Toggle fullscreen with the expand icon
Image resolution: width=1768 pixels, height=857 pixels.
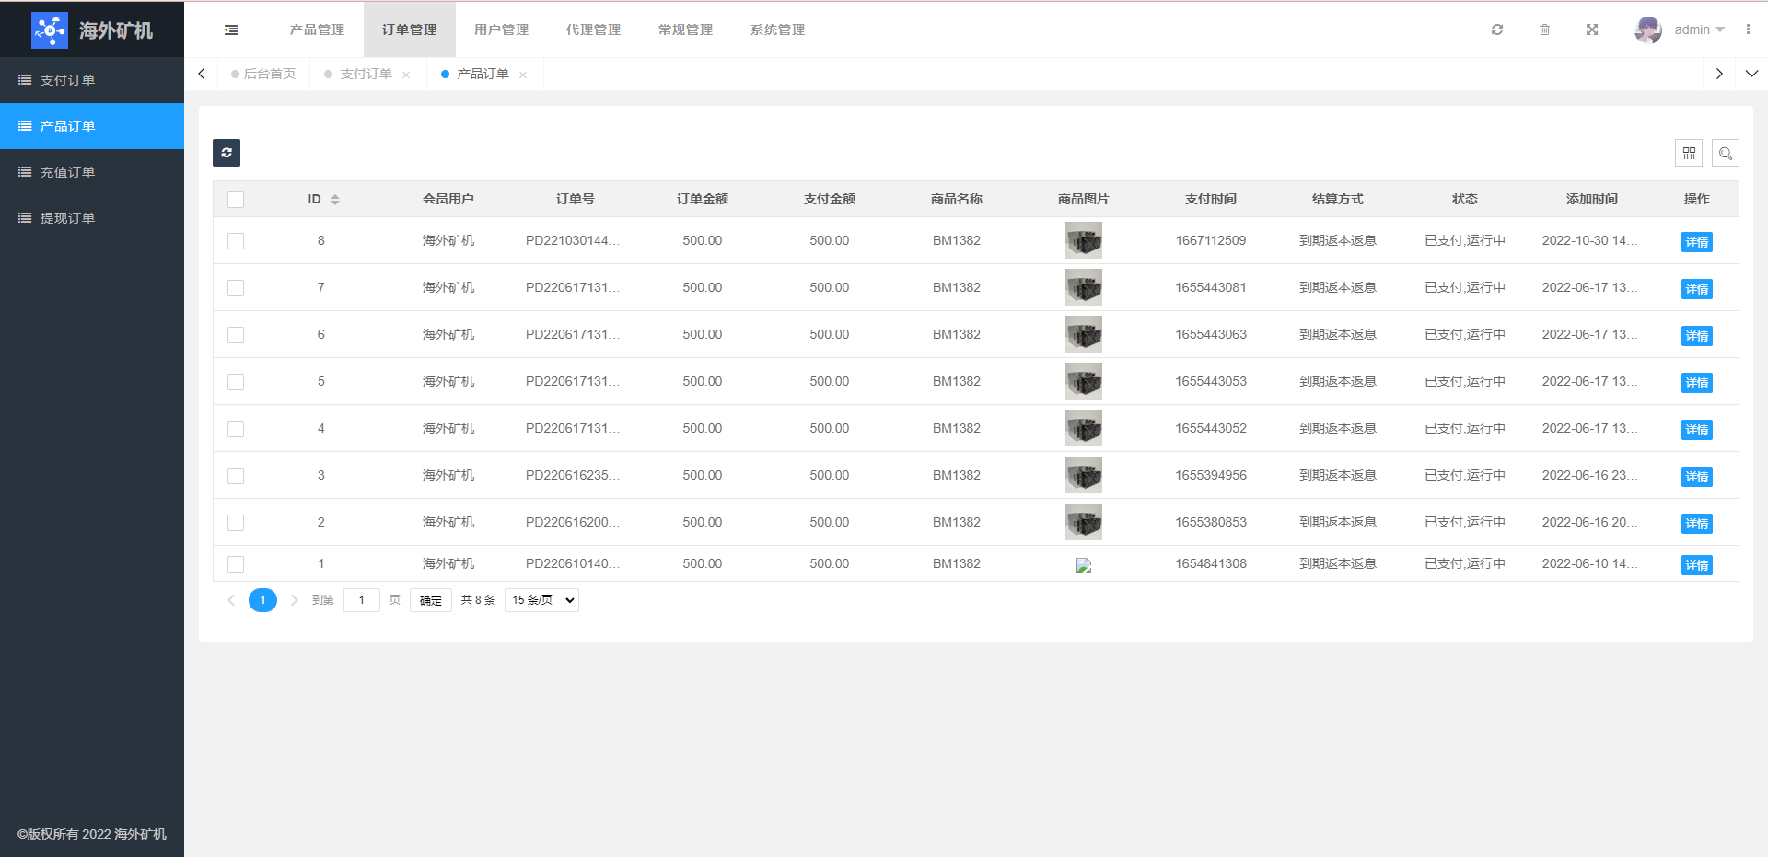[1591, 30]
